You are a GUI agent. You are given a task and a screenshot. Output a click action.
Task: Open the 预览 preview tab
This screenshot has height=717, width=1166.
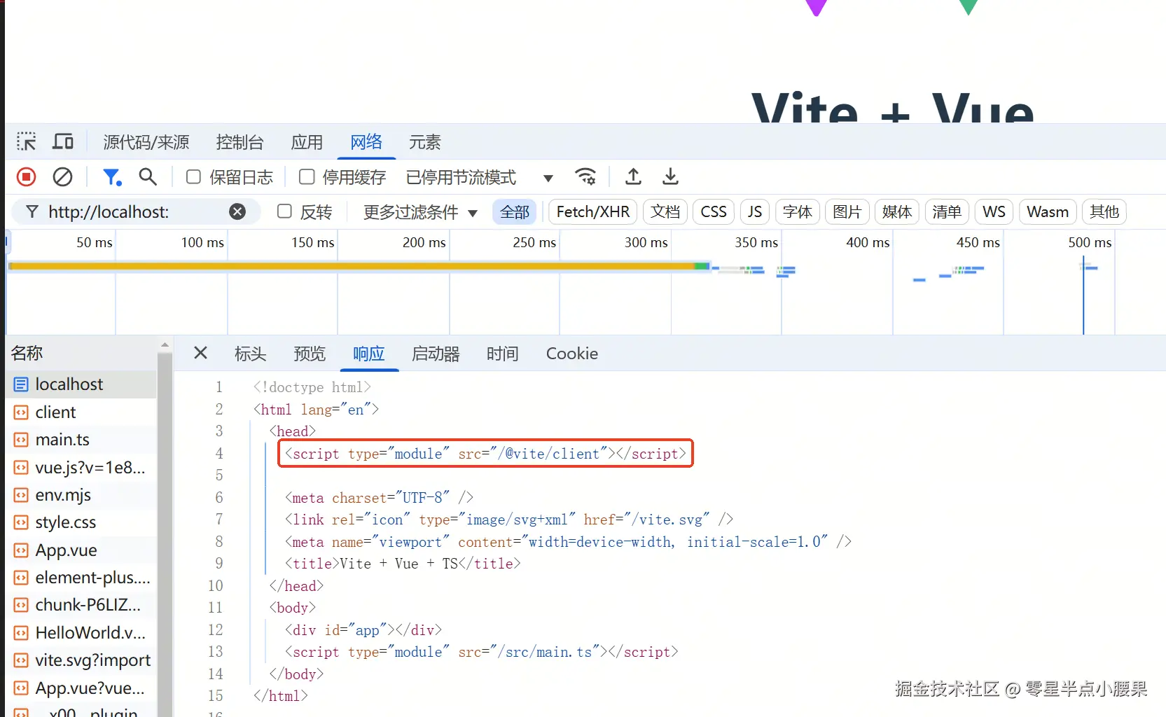[309, 354]
